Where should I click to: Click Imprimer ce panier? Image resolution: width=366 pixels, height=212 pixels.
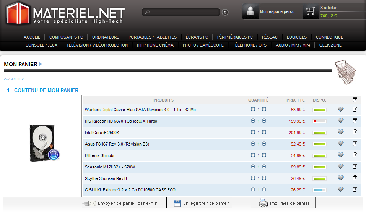(x=290, y=203)
